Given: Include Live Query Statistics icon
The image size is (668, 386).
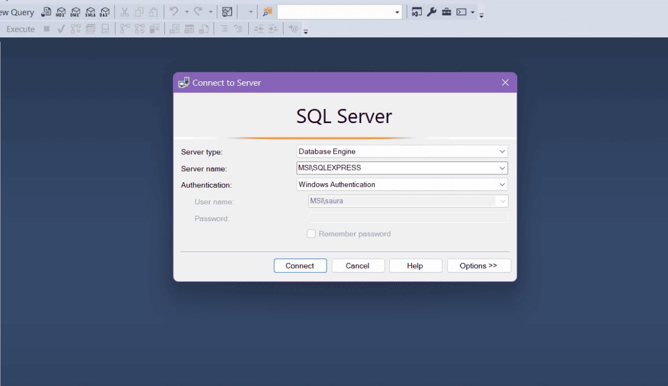Looking at the screenshot, I should pos(140,29).
